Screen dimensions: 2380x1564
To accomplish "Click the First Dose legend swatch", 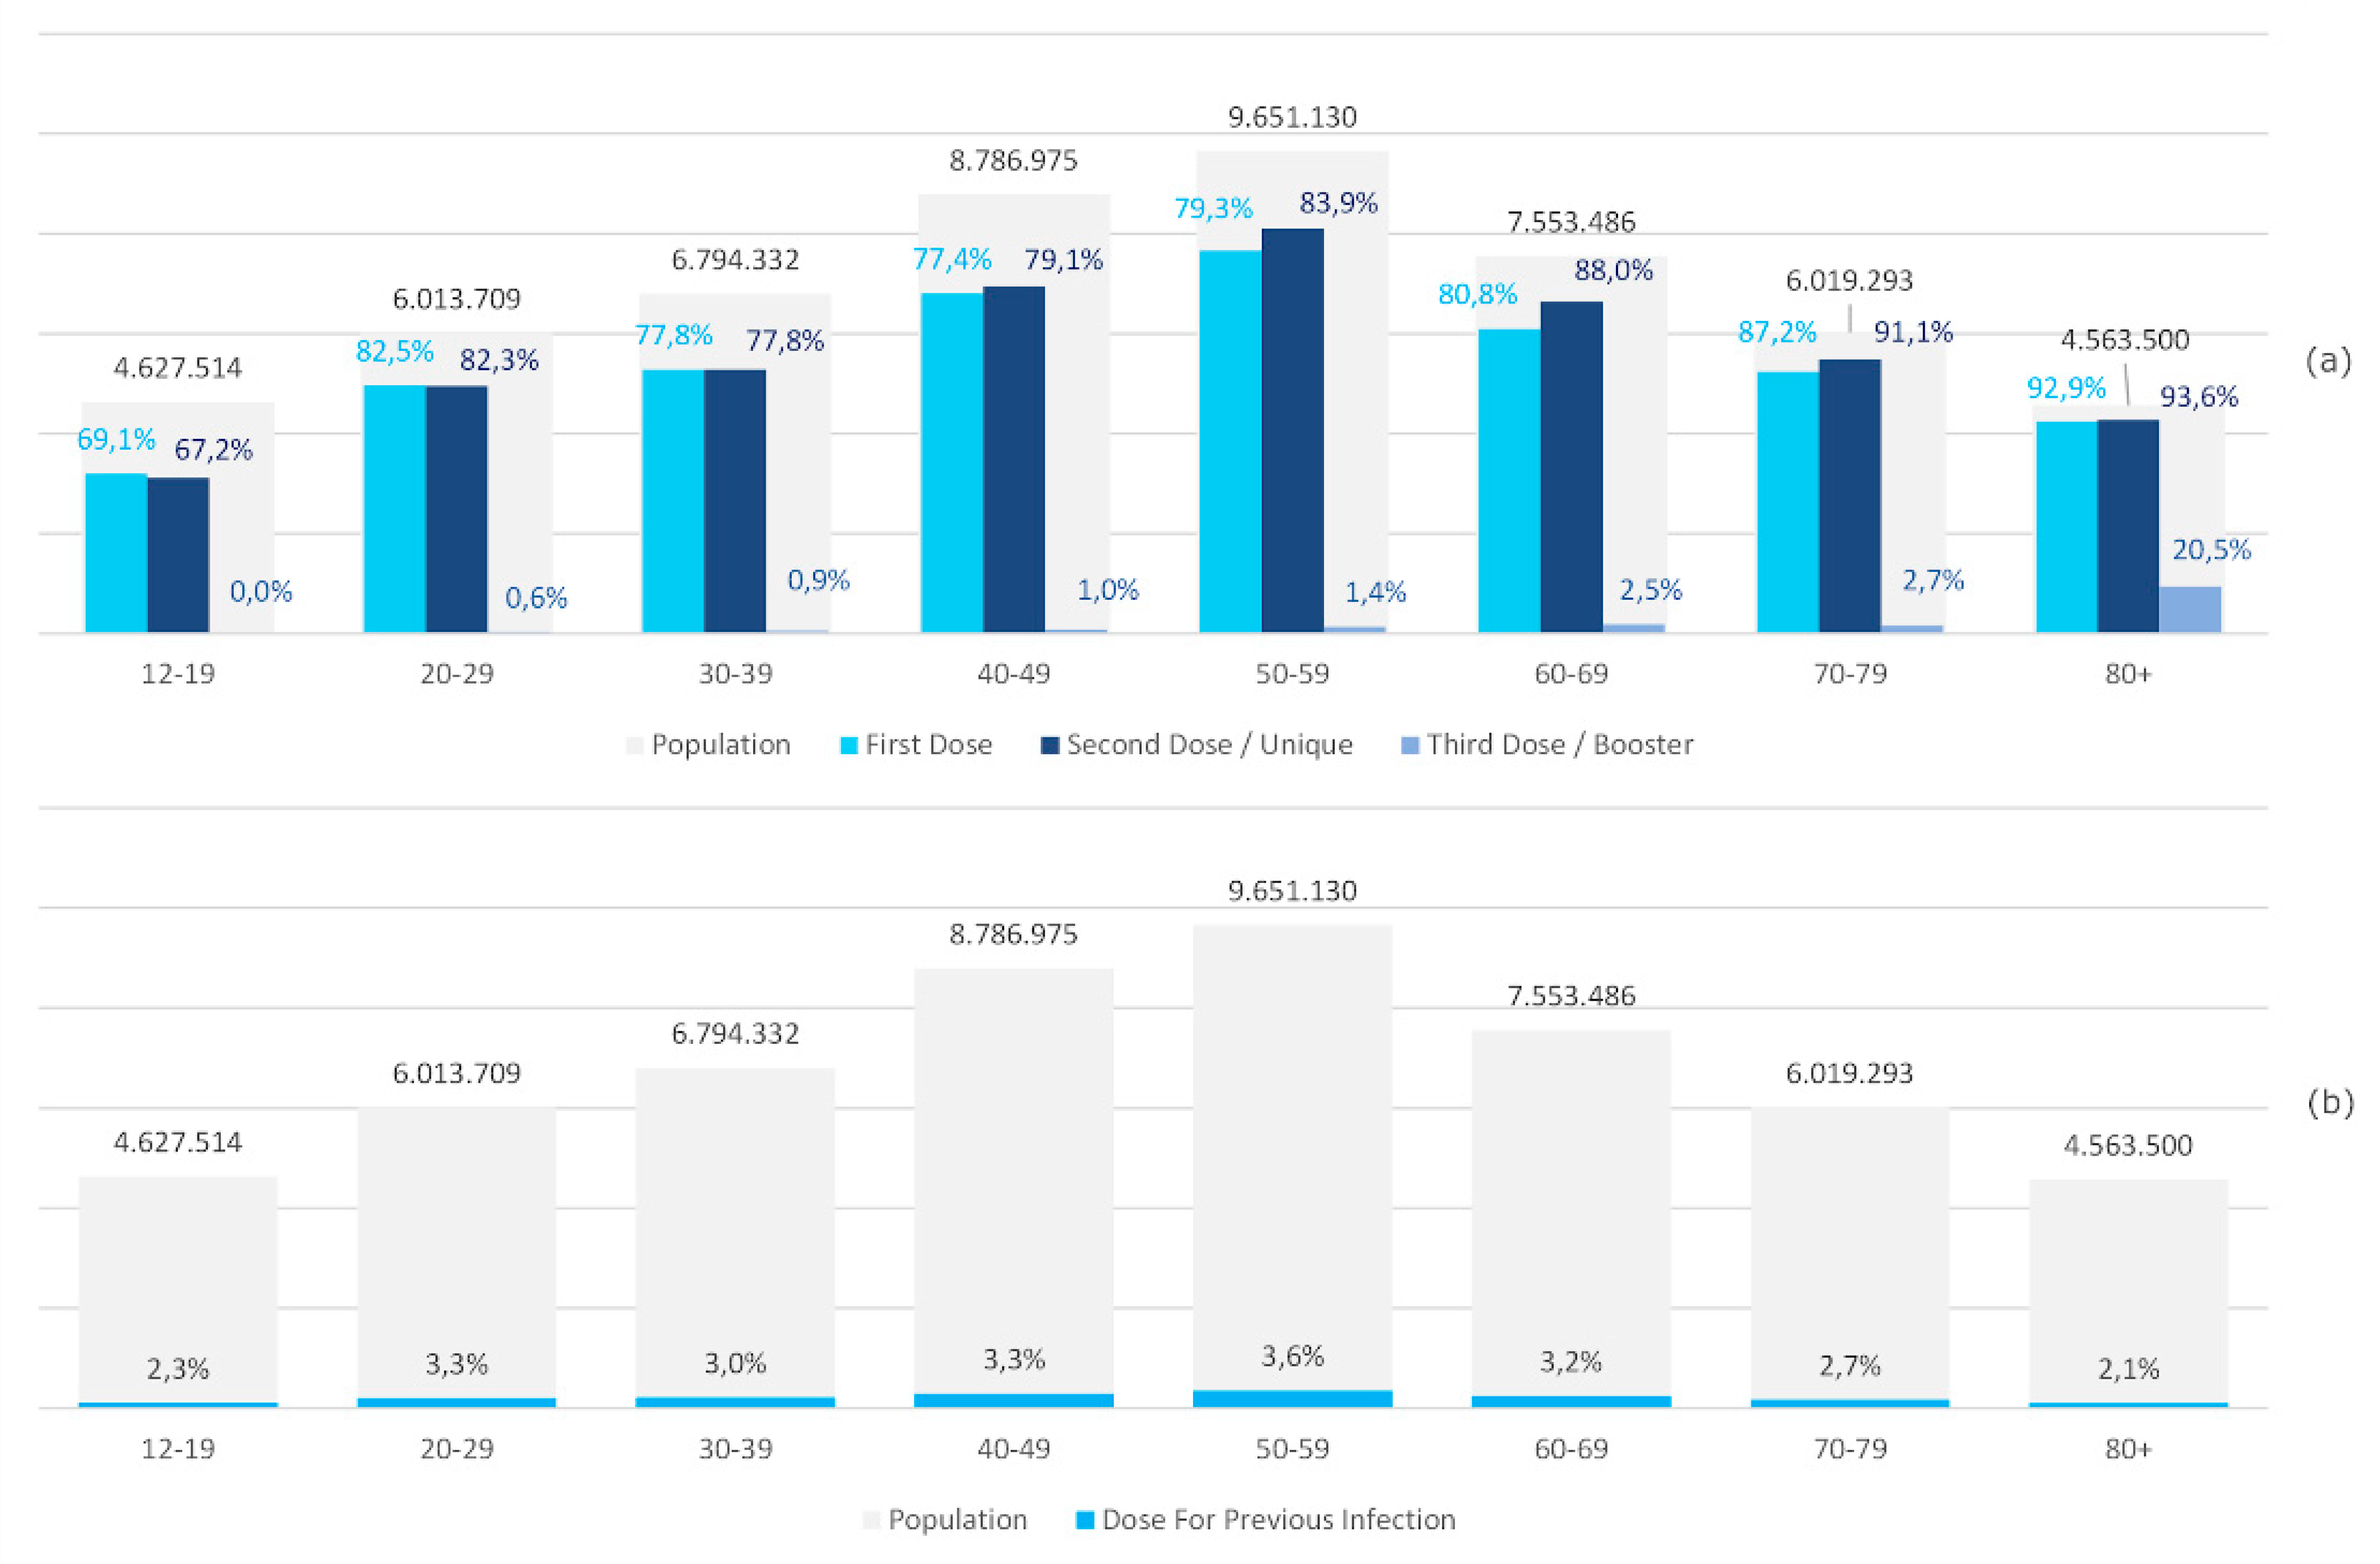I will pyautogui.click(x=849, y=745).
